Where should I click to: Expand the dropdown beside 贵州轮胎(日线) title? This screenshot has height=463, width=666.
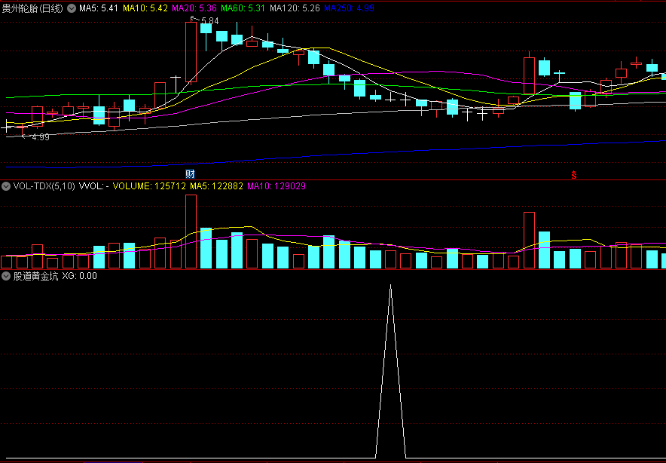click(72, 8)
